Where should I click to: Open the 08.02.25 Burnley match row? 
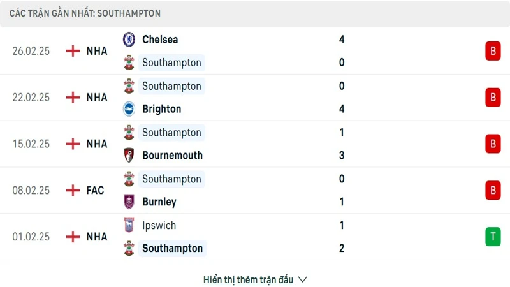pos(255,190)
